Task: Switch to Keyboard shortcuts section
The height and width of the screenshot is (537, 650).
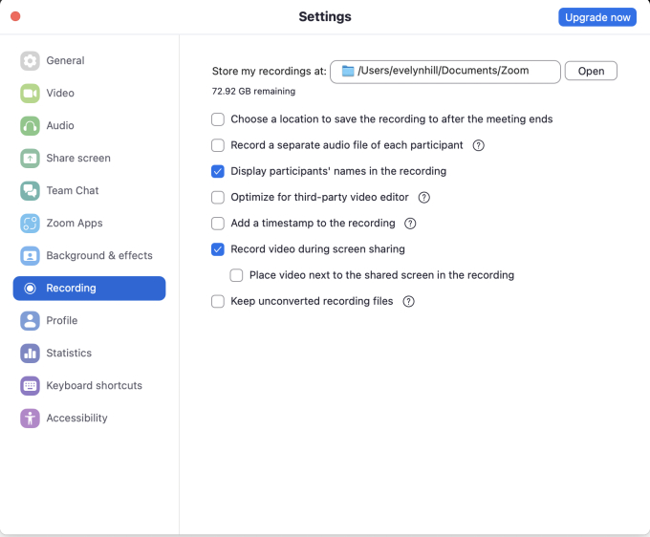Action: point(94,386)
